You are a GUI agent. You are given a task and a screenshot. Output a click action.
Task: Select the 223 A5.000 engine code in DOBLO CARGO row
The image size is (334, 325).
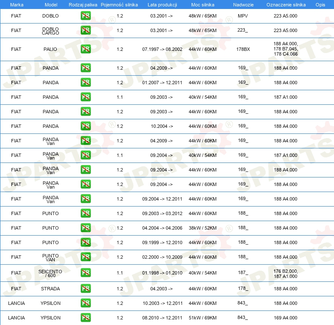click(286, 30)
